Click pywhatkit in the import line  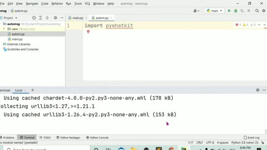pyautogui.click(x=119, y=25)
